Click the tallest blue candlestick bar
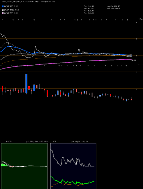 pos(26,83)
